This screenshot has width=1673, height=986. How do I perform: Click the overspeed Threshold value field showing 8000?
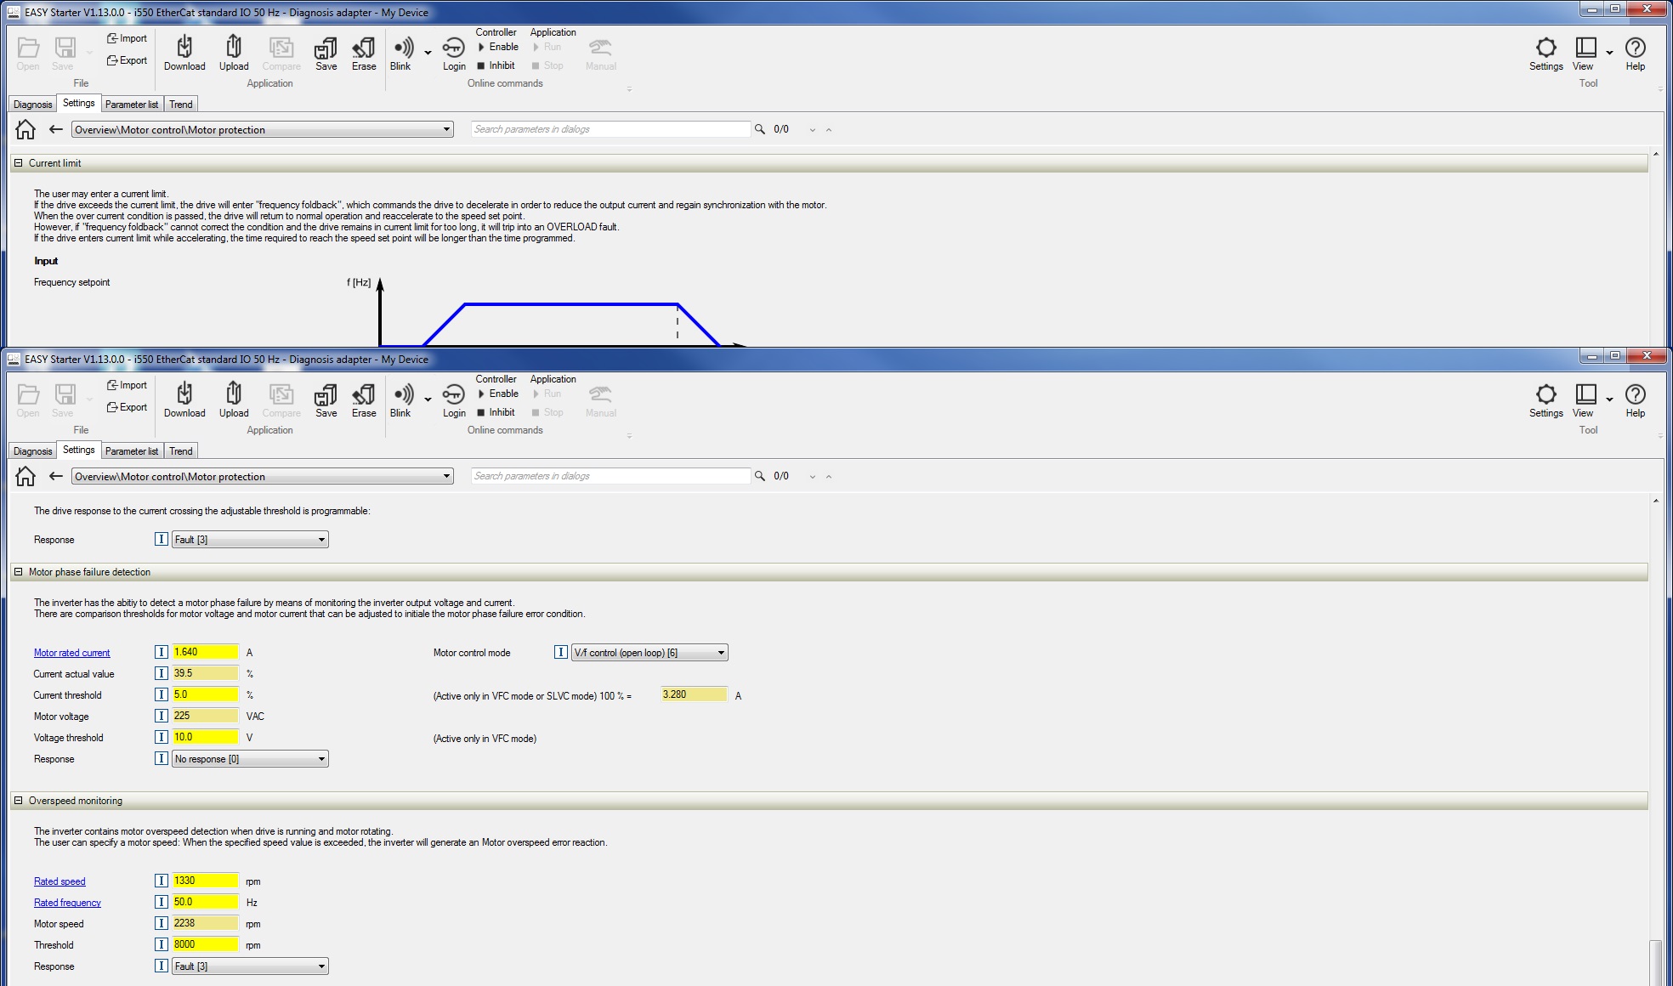pos(205,944)
